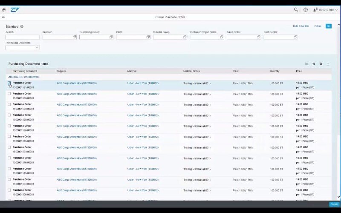
Task: Go back using the left arrow
Action: click(4, 17)
